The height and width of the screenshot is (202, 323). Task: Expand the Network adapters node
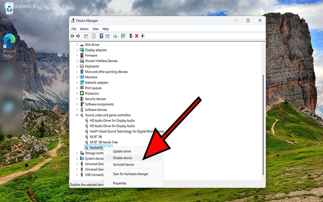point(77,83)
